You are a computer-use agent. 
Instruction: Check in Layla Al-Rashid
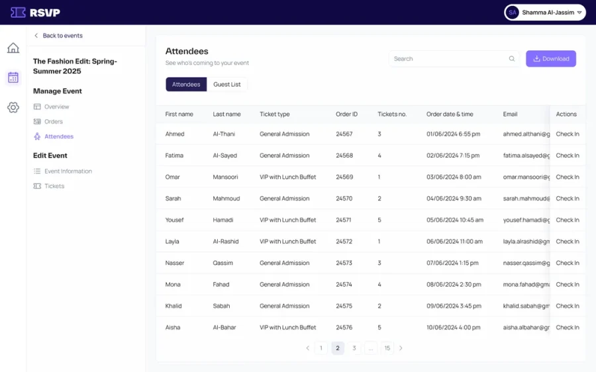(568, 242)
